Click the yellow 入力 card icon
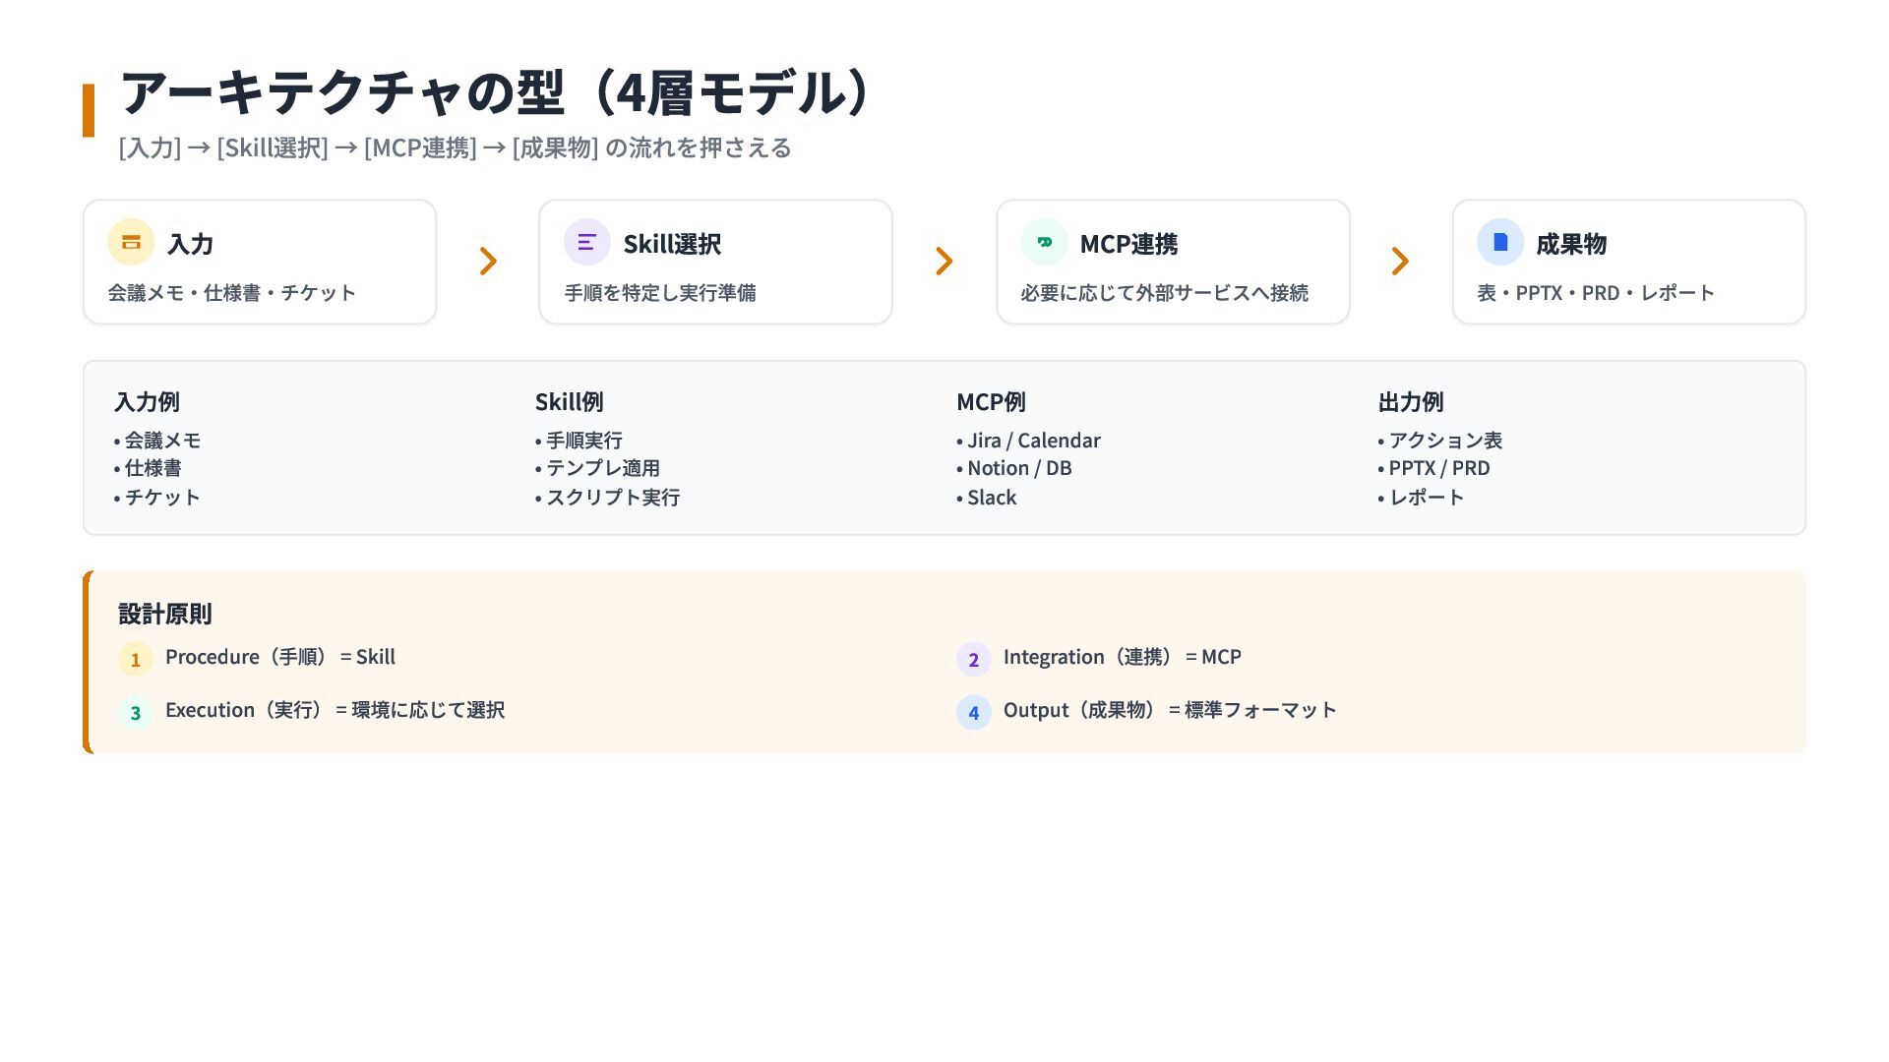The image size is (1889, 1062). pos(131,242)
